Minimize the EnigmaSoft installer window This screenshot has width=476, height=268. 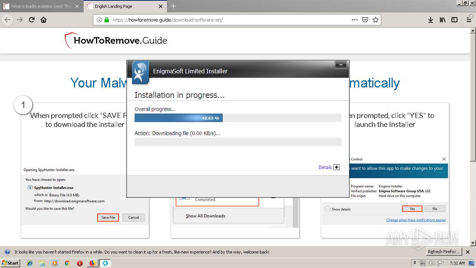coord(341,65)
